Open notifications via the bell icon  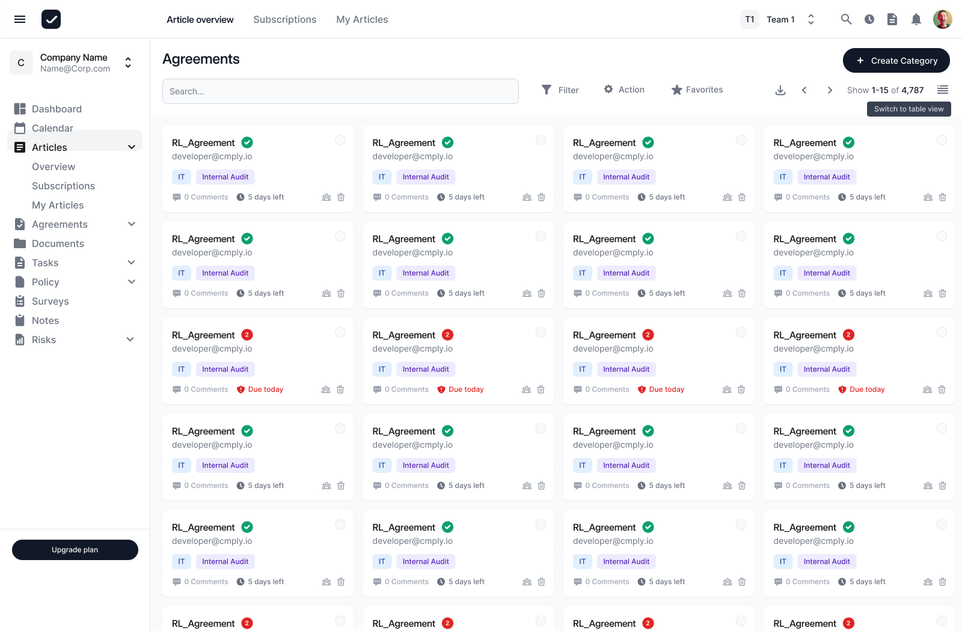916,19
